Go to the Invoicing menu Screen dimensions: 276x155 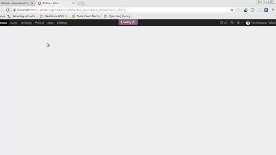26,23
